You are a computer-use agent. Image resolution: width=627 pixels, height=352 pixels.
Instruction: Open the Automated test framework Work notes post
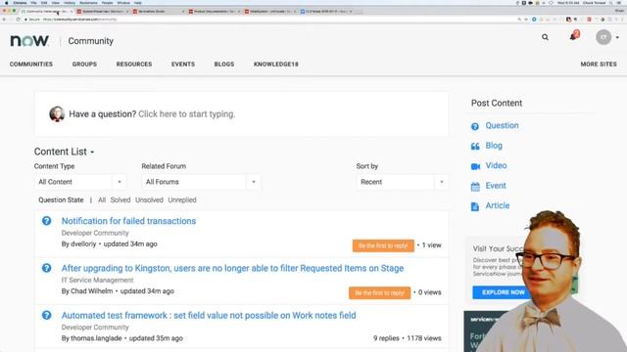tap(209, 315)
